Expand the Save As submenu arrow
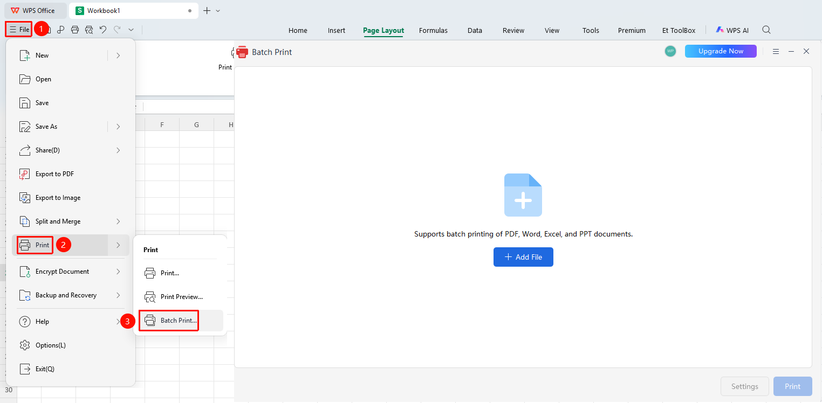This screenshot has height=403, width=822. 118,127
